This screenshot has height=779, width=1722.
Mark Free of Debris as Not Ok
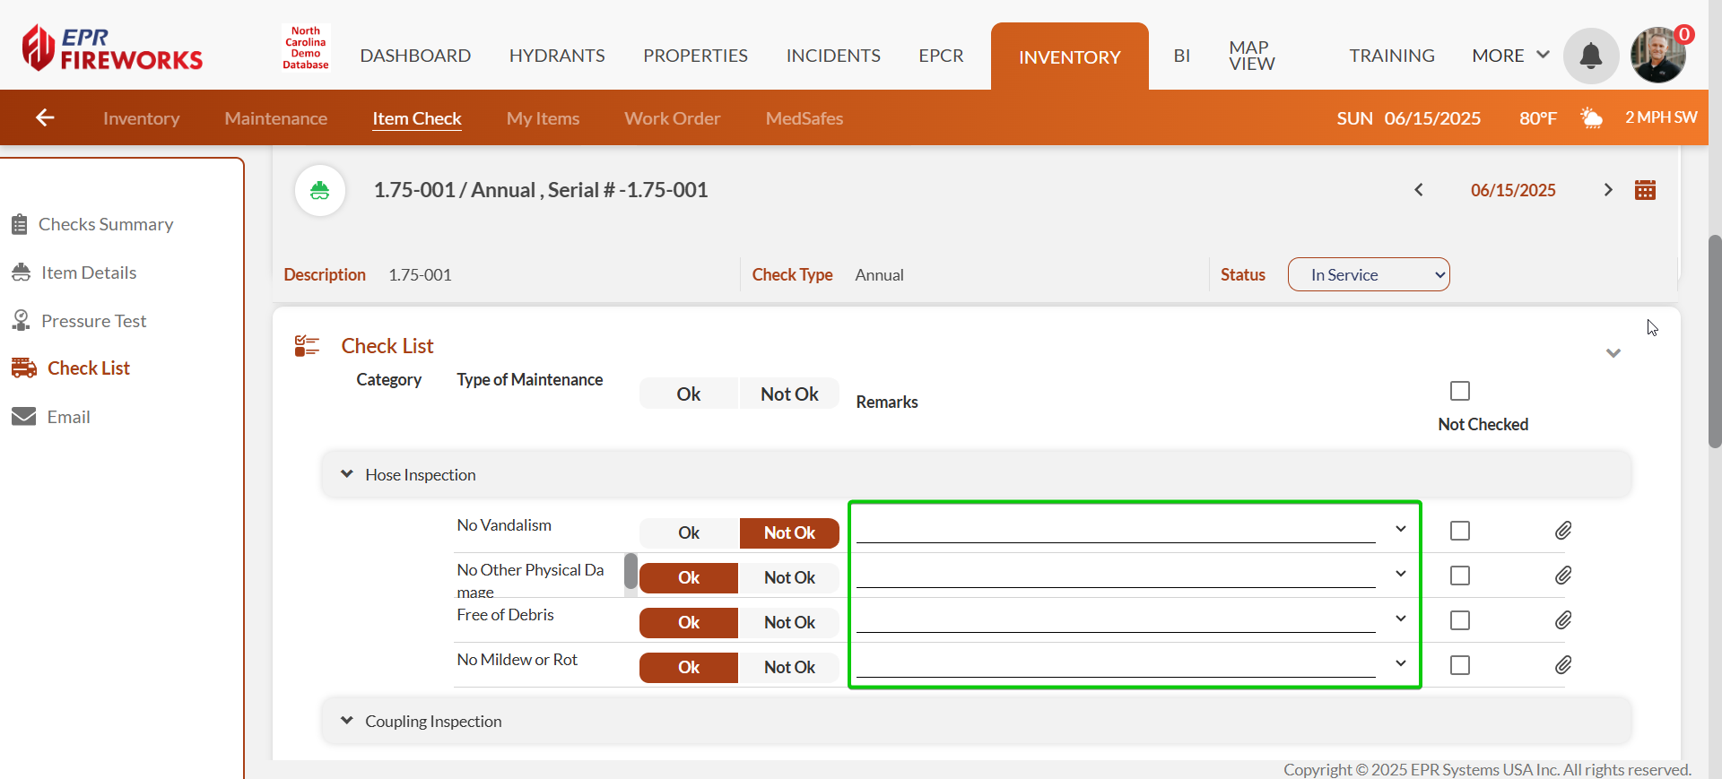(x=789, y=622)
